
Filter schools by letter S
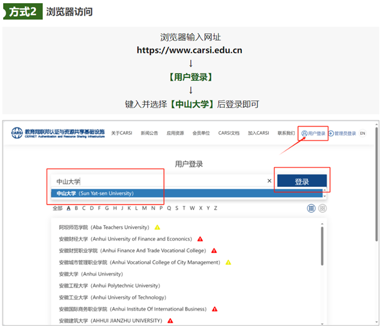[177, 208]
